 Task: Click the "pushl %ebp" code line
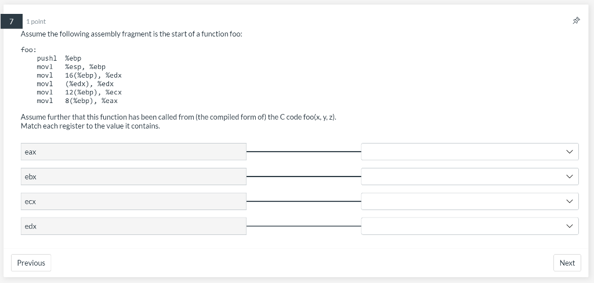[59, 58]
